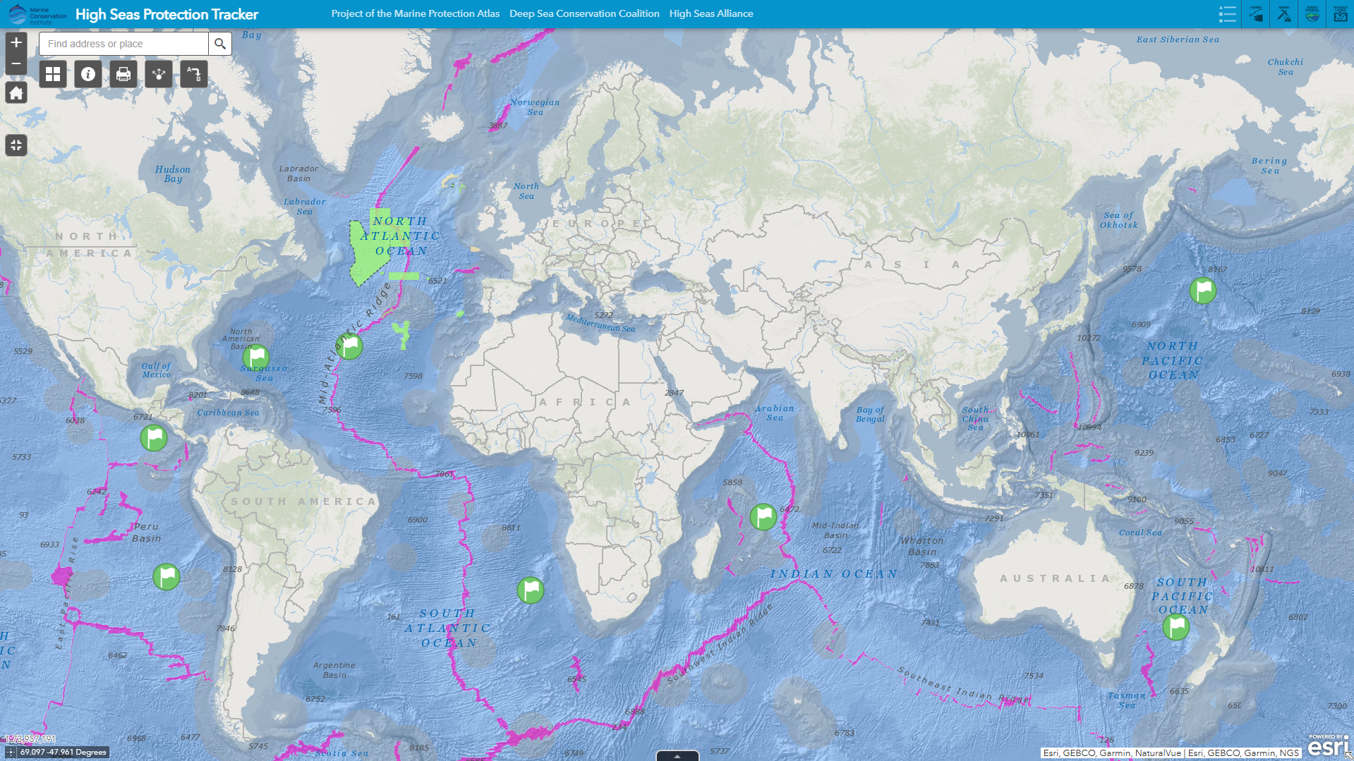Share the map via the share icon

(158, 73)
